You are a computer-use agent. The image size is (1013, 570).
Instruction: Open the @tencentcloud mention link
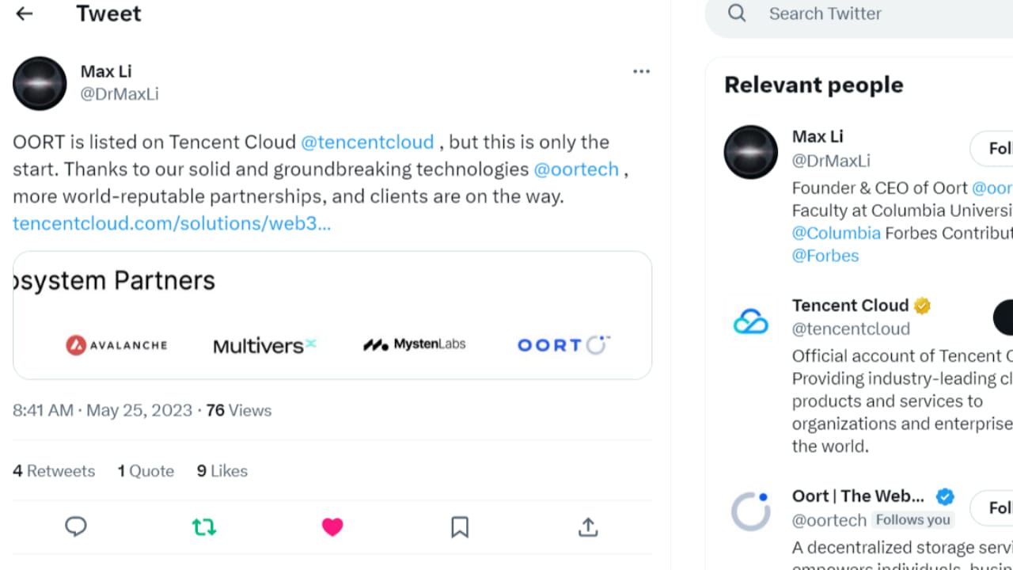(367, 142)
